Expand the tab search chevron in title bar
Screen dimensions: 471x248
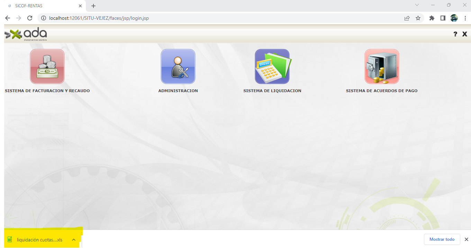click(417, 5)
